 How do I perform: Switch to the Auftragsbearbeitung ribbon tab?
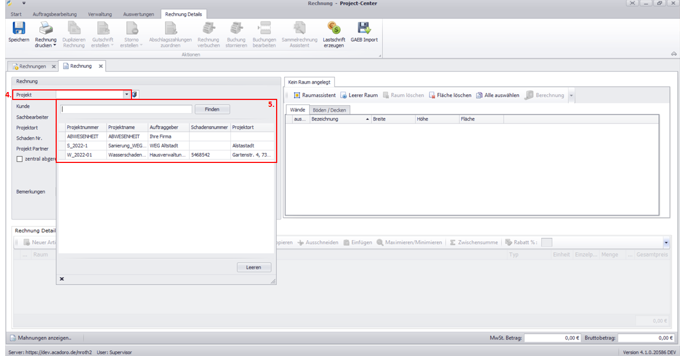click(55, 14)
